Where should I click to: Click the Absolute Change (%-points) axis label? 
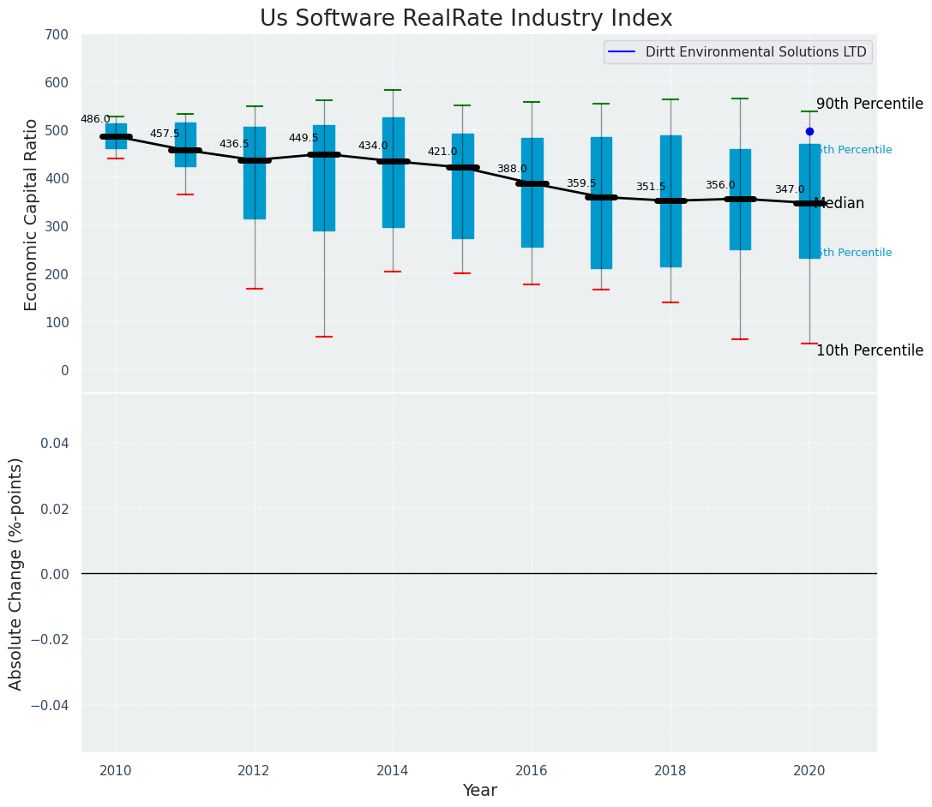[15, 574]
